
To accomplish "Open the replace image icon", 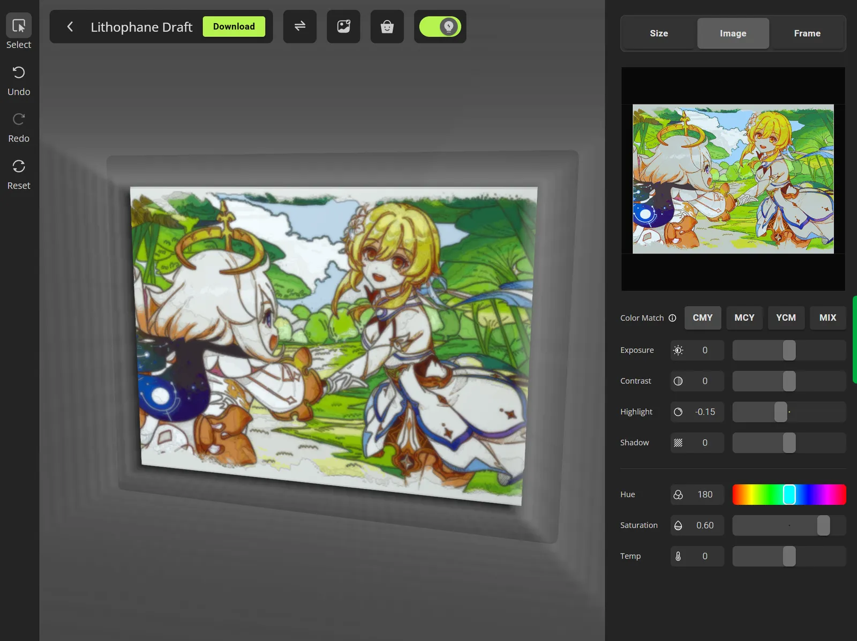I will [343, 26].
